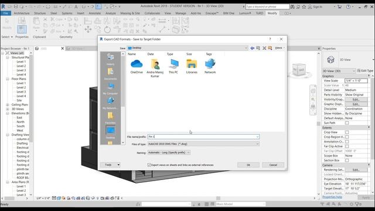Click Edit for Visibility/Graphics overrides
This screenshot has width=375, height=211.
tap(356, 100)
